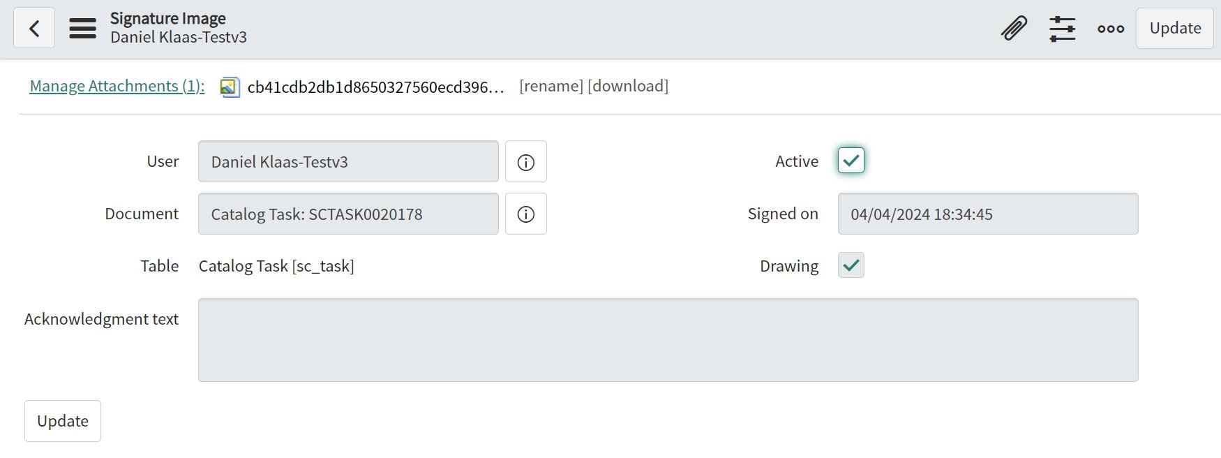
Task: Click inside the Acknowledgment text field
Action: 668,340
